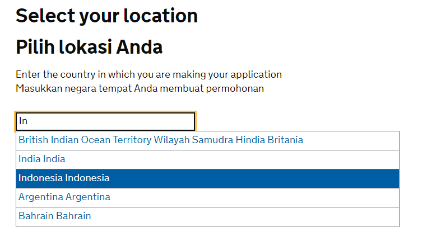Image resolution: width=427 pixels, height=227 pixels.
Task: Place cursor after typed "In" text
Action: click(28, 121)
